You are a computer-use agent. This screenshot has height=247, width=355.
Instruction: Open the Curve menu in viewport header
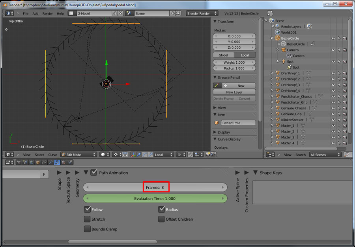click(x=52, y=155)
